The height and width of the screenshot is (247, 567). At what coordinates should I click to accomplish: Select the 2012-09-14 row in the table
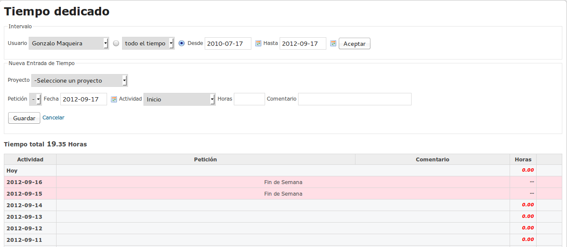[x=283, y=205]
